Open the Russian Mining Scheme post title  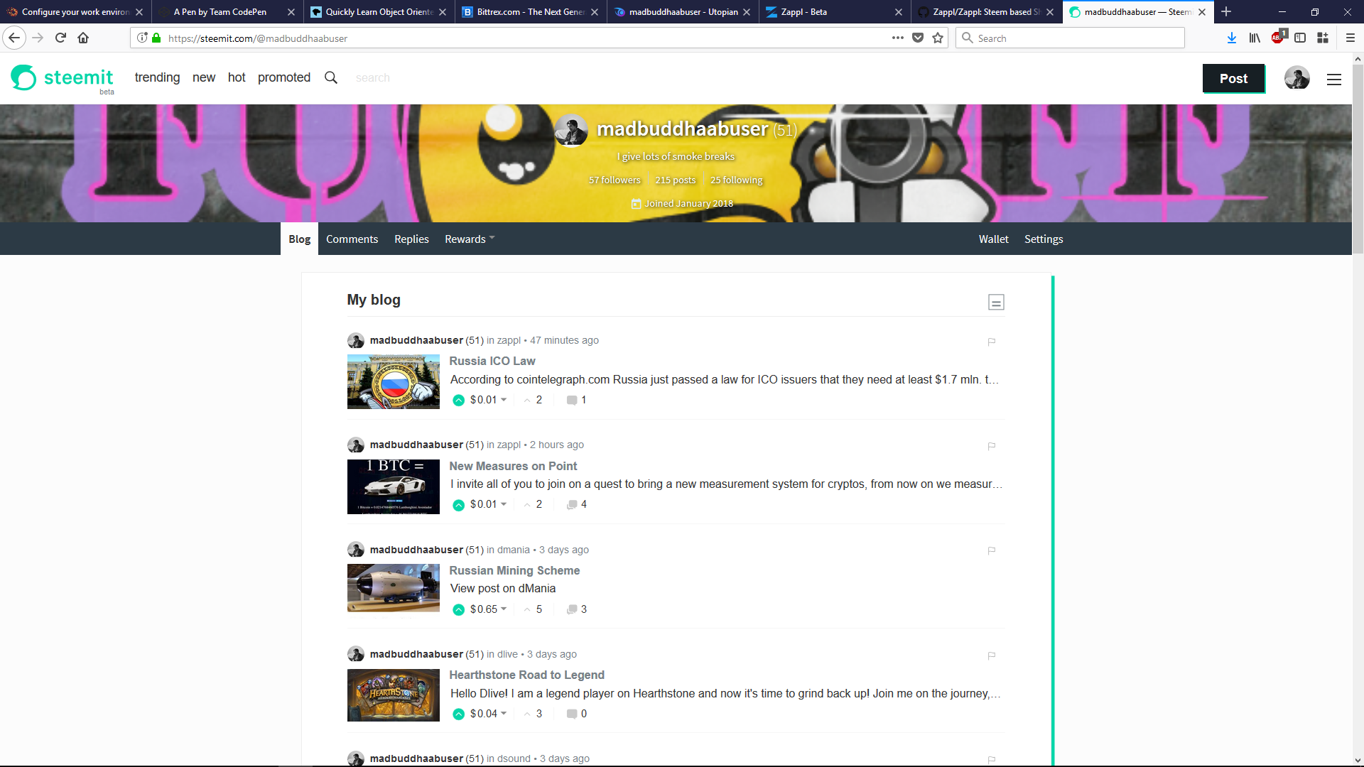click(x=514, y=570)
